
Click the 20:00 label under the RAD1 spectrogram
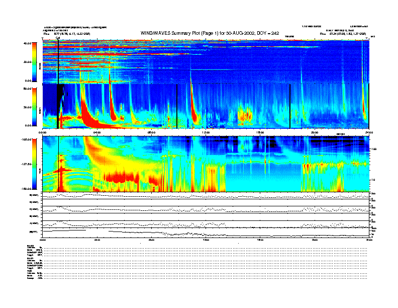pyautogui.click(x=315, y=133)
